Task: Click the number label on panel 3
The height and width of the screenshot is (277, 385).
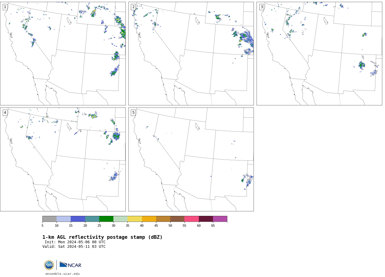Action: pyautogui.click(x=262, y=7)
